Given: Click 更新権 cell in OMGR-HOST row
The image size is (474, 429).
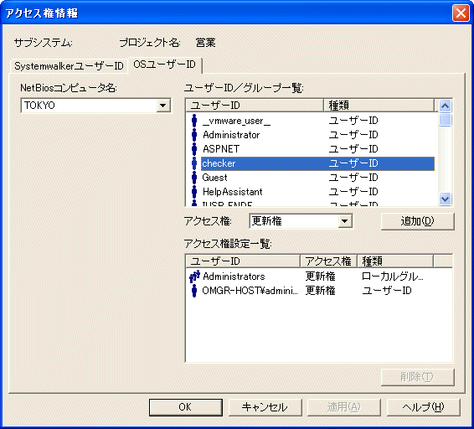Looking at the screenshot, I should 320,291.
